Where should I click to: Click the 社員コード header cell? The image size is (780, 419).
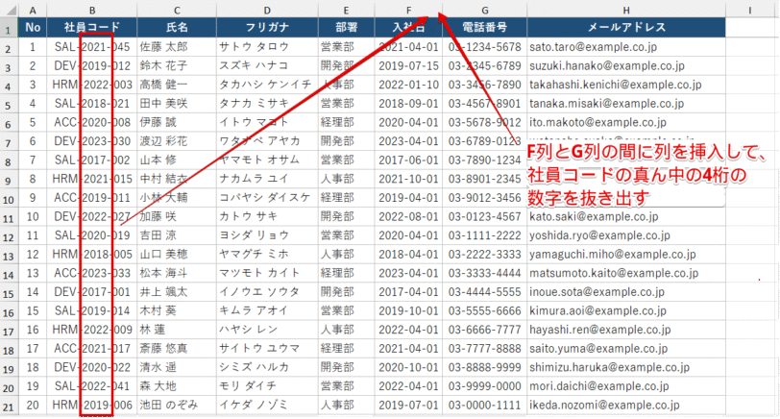point(92,27)
